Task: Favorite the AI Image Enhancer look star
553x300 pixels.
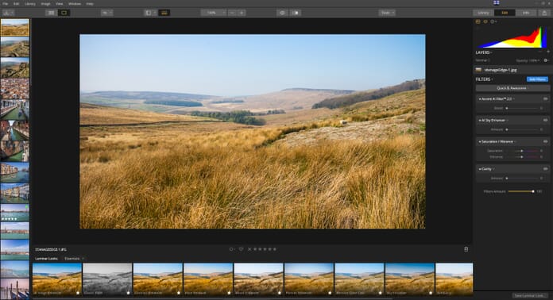Action: [78, 293]
